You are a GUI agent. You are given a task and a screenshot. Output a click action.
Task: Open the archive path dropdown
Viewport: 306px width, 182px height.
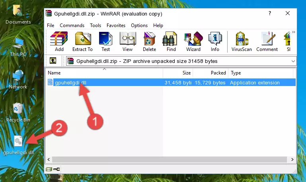click(x=293, y=61)
